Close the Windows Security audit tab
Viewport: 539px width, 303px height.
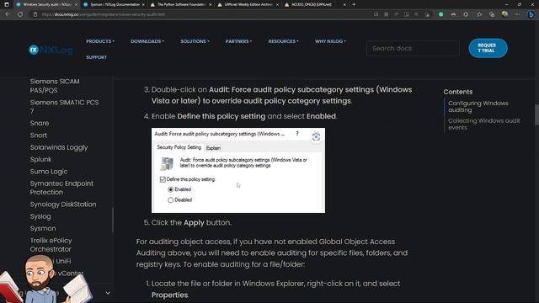76,5
